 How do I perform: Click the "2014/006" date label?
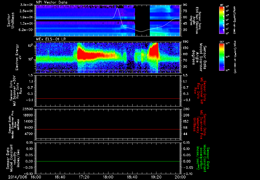pos(18,177)
